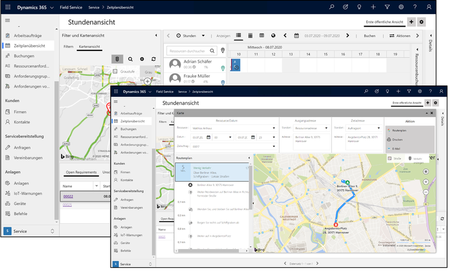The width and height of the screenshot is (453, 271).
Task: Click map pin icon beside resource search
Action: click(223, 50)
